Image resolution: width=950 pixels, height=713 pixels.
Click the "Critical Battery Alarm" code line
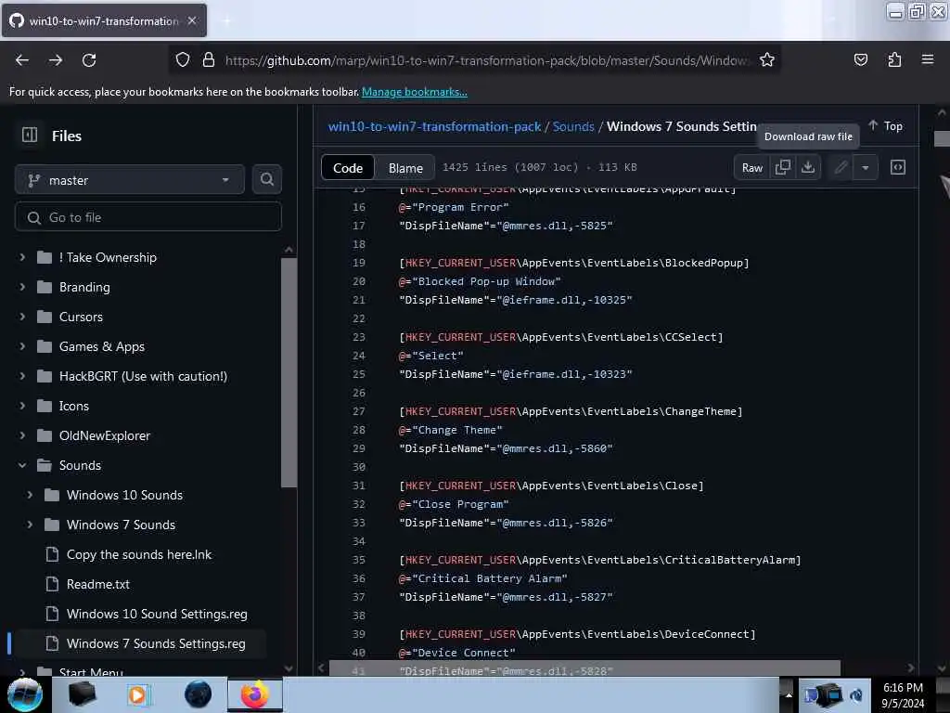pyautogui.click(x=482, y=578)
